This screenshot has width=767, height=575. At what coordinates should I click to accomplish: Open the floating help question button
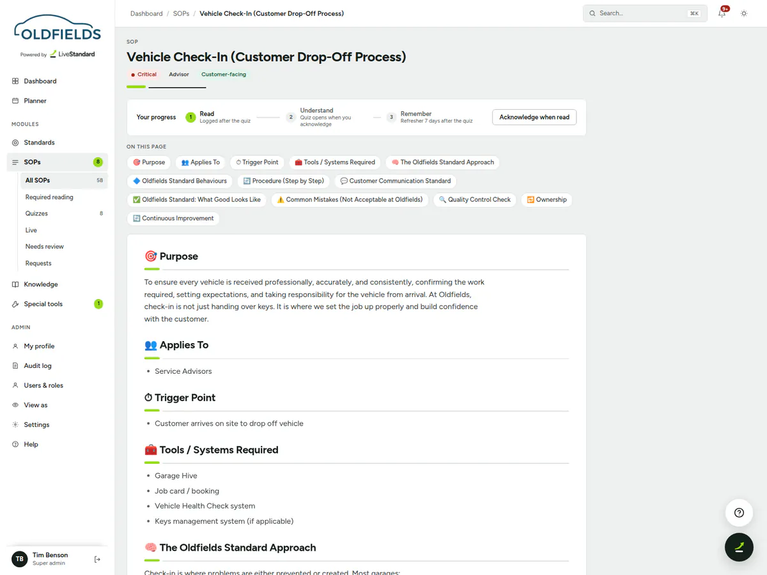[x=739, y=512]
